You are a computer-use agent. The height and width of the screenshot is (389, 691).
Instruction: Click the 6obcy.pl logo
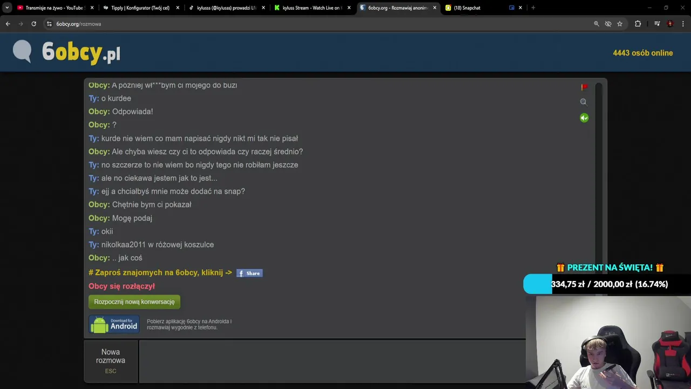[x=66, y=52]
